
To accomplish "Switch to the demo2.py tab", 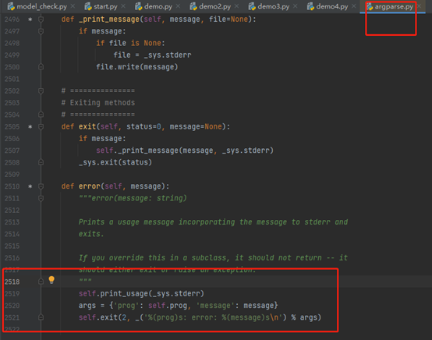I will 214,6.
